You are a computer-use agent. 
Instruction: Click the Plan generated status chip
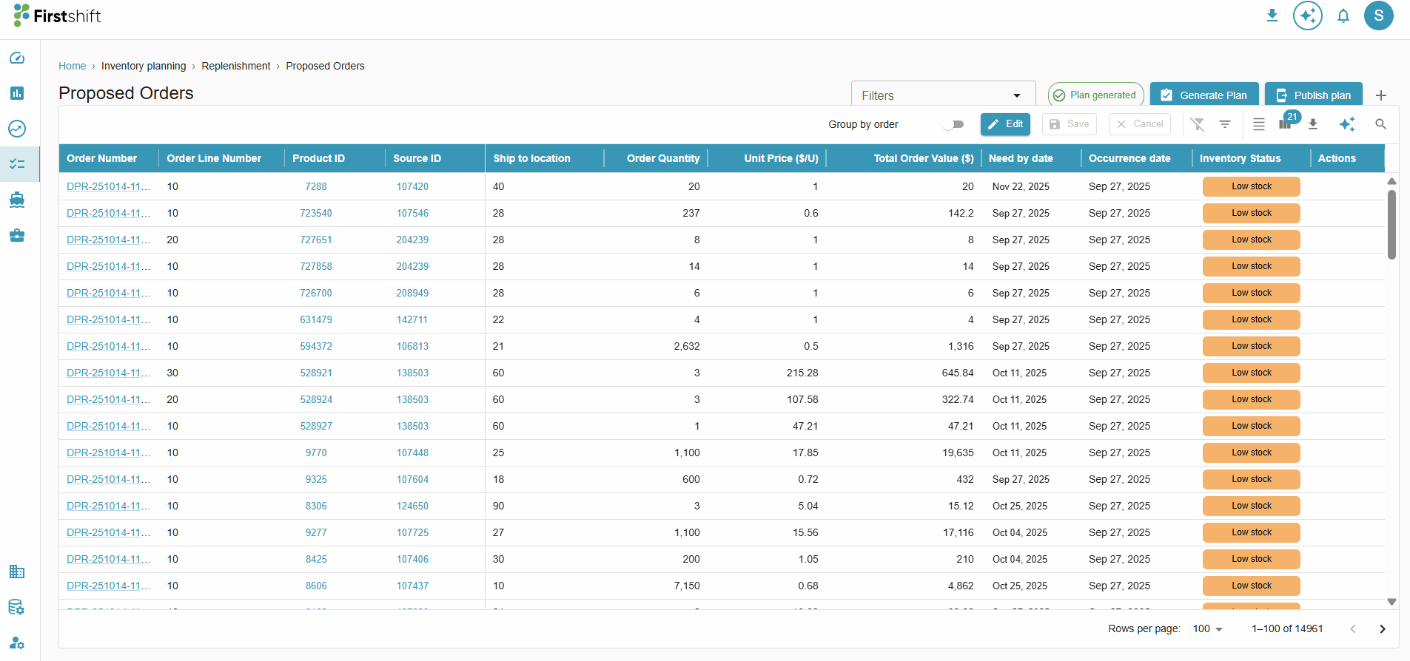[1095, 95]
